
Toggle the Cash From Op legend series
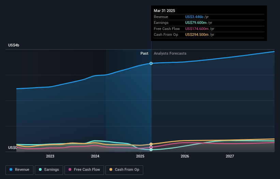point(124,170)
